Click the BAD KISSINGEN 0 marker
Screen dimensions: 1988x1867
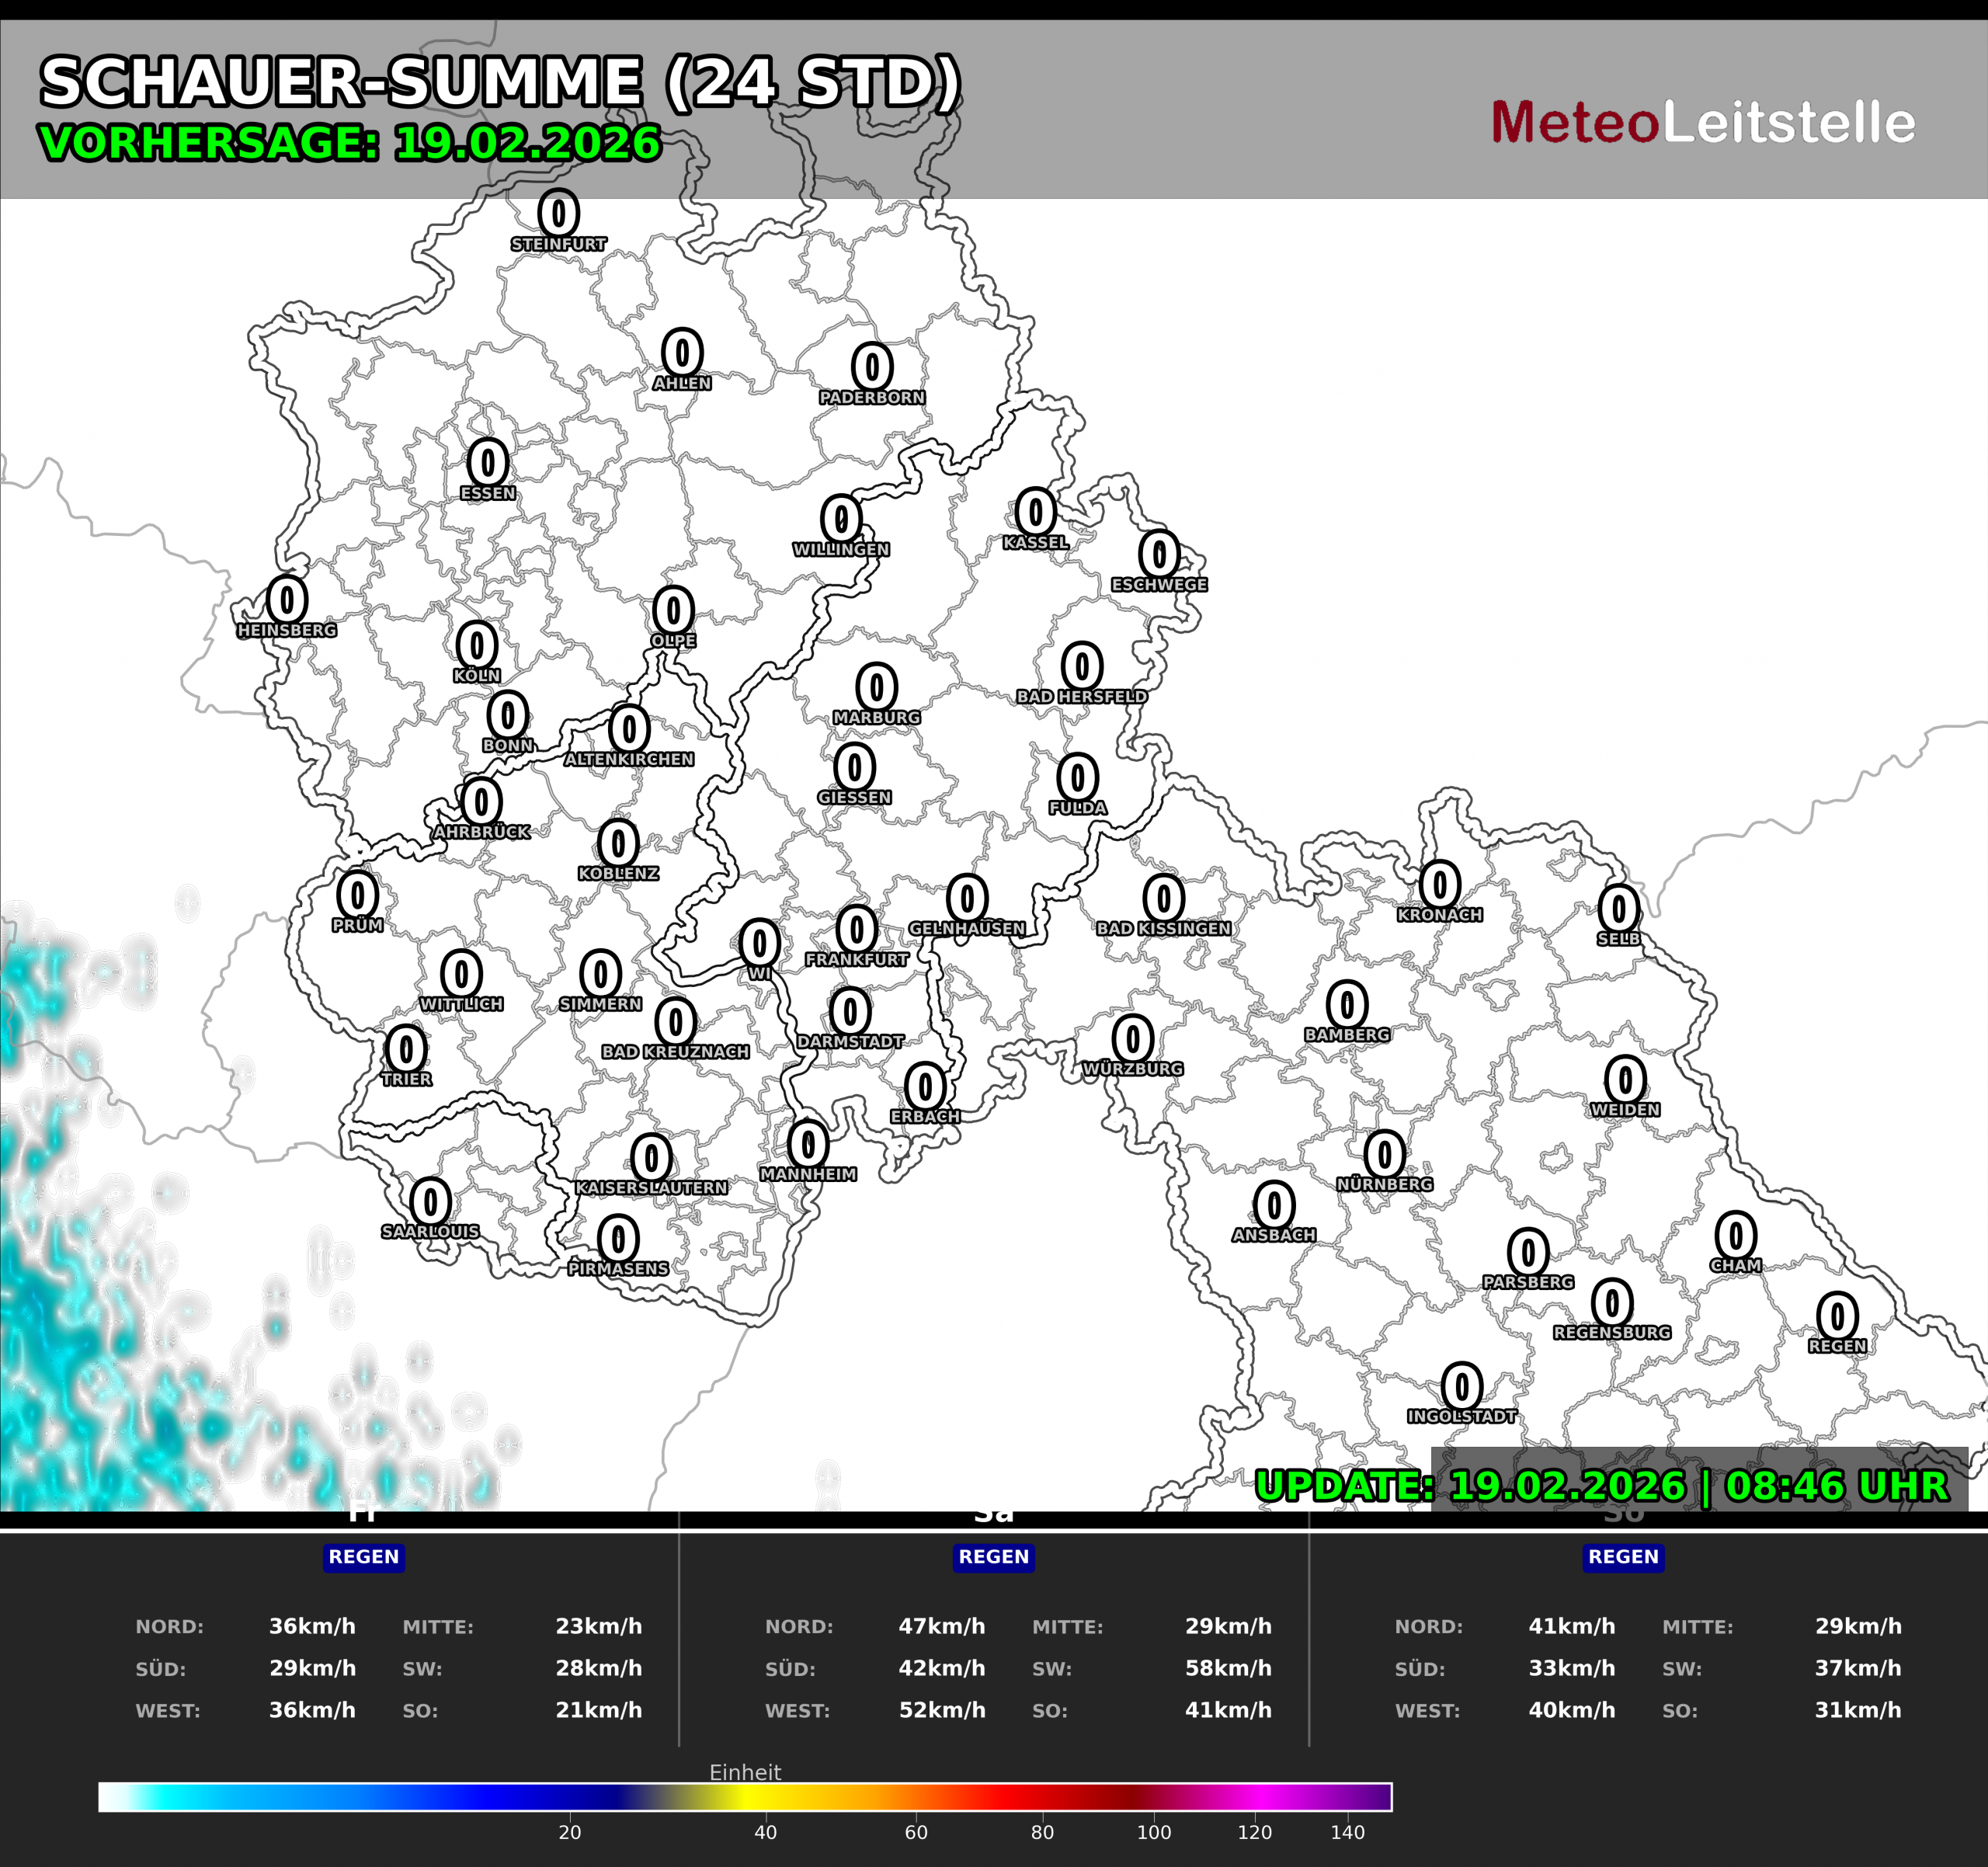(x=1164, y=898)
